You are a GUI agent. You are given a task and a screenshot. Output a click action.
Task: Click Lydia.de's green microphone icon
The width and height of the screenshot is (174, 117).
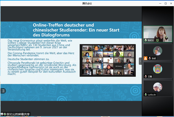coord(146,95)
